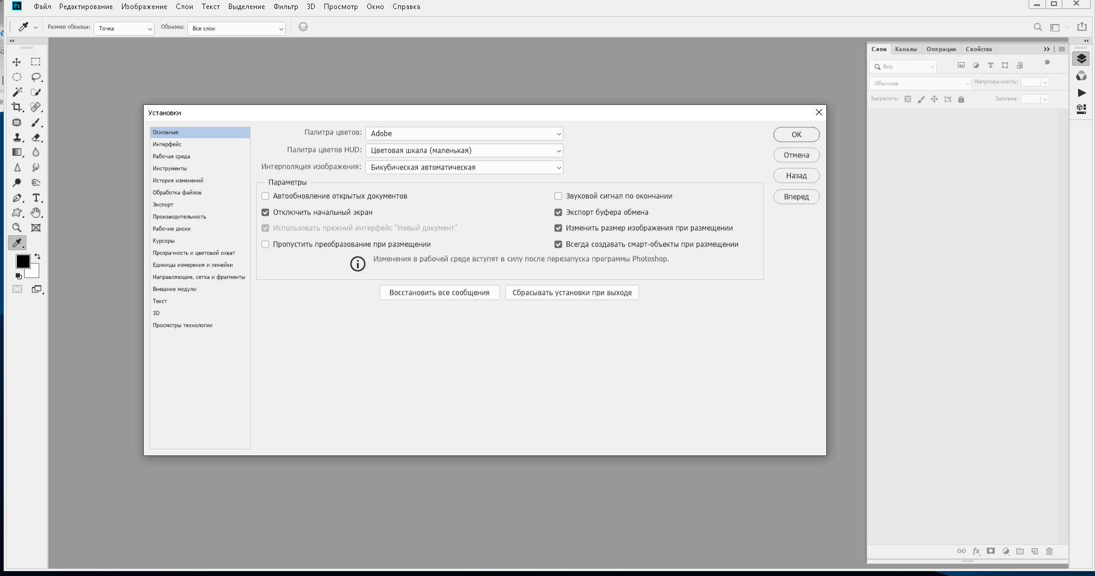Open the 'Редактирование' menu

coord(86,7)
